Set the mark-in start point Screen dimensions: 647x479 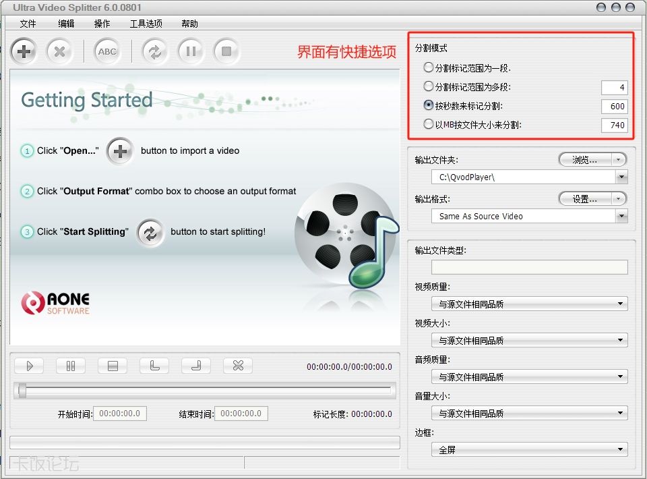154,366
